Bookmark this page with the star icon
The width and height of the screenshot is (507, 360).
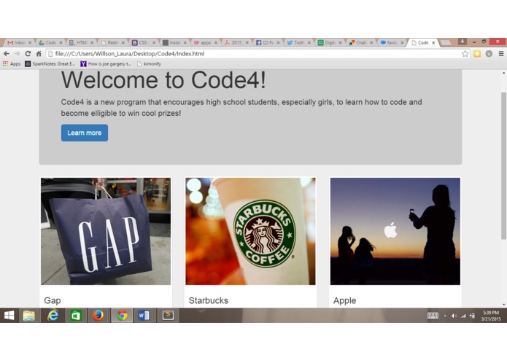(x=465, y=54)
